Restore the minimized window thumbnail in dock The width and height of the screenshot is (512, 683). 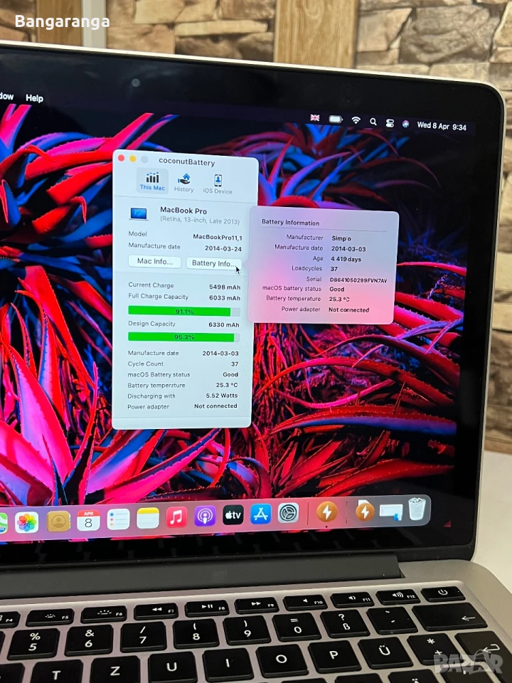[x=391, y=511]
